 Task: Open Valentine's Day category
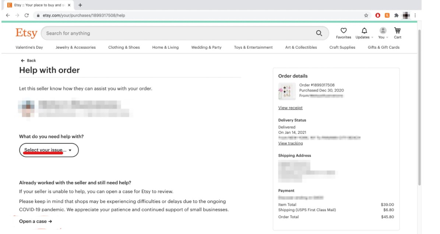point(29,47)
